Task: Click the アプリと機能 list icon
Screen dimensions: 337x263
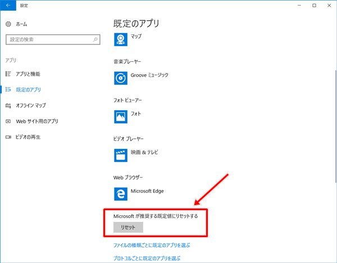Action: [x=8, y=74]
